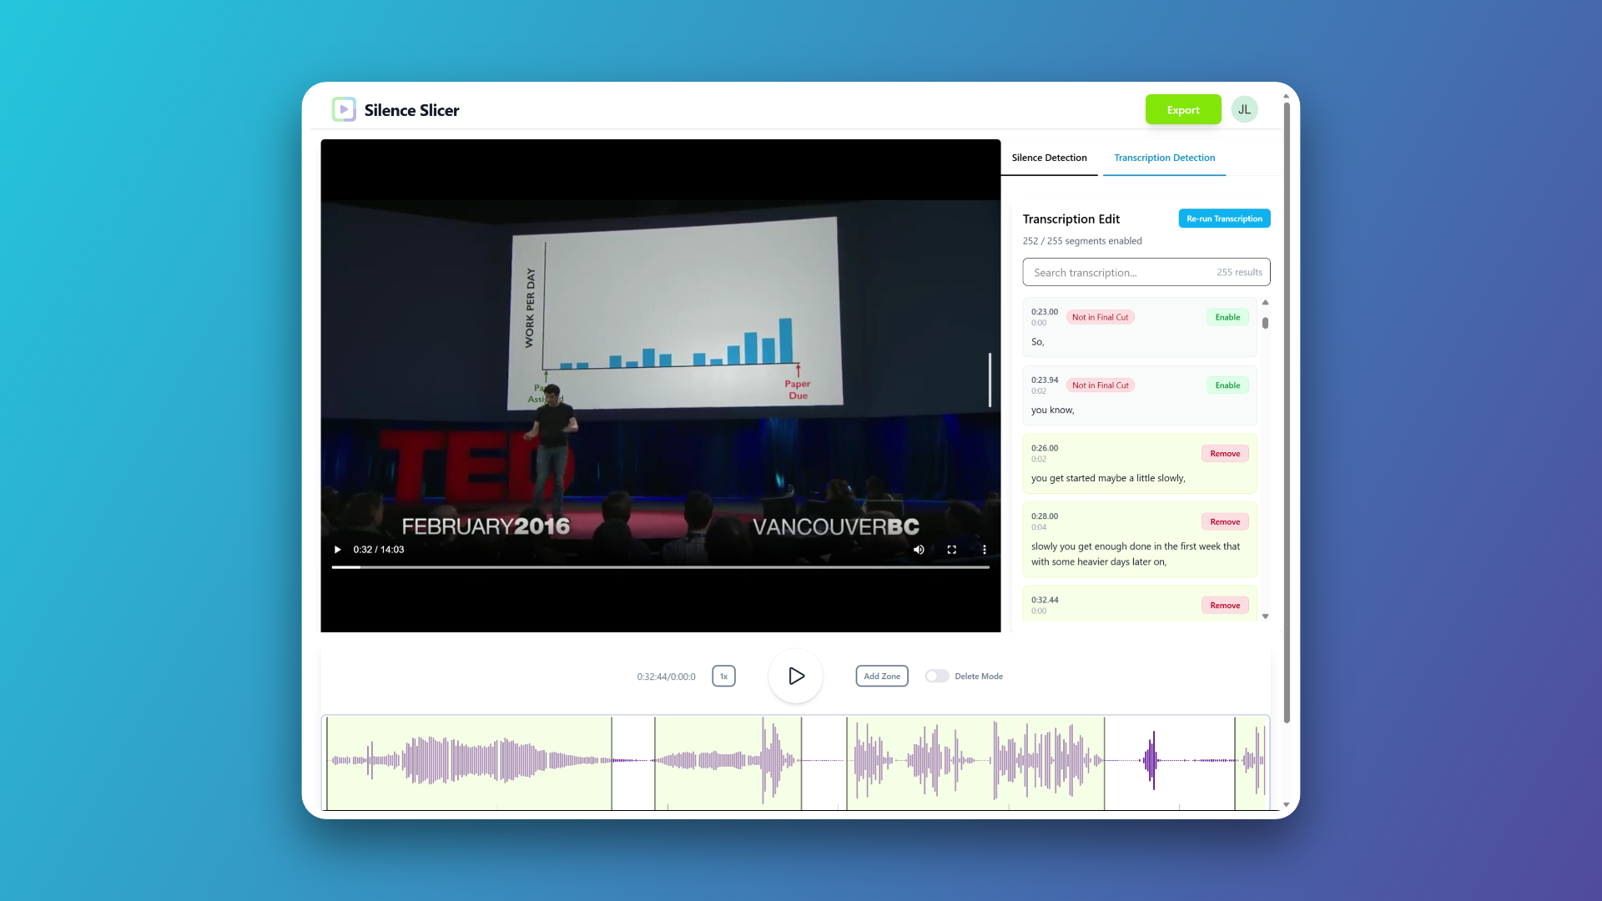Switch to the Transcription Detection tab
Screen dimensions: 1602x901
coord(1164,158)
